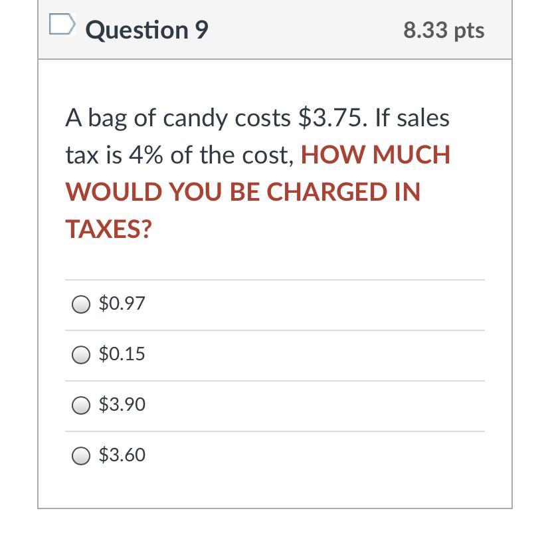Click the $0.97 answer label text

click(122, 303)
